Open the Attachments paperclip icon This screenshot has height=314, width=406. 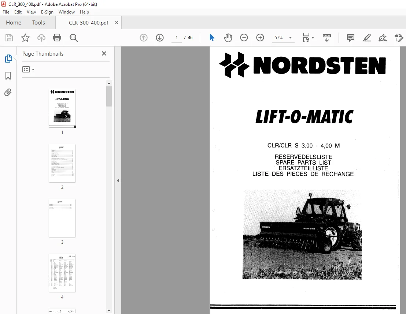coord(8,92)
